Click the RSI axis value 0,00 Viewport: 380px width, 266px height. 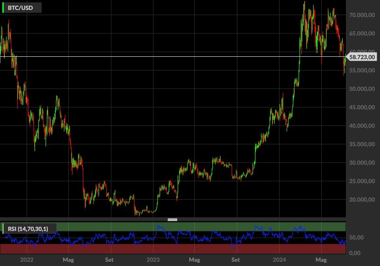pyautogui.click(x=355, y=253)
